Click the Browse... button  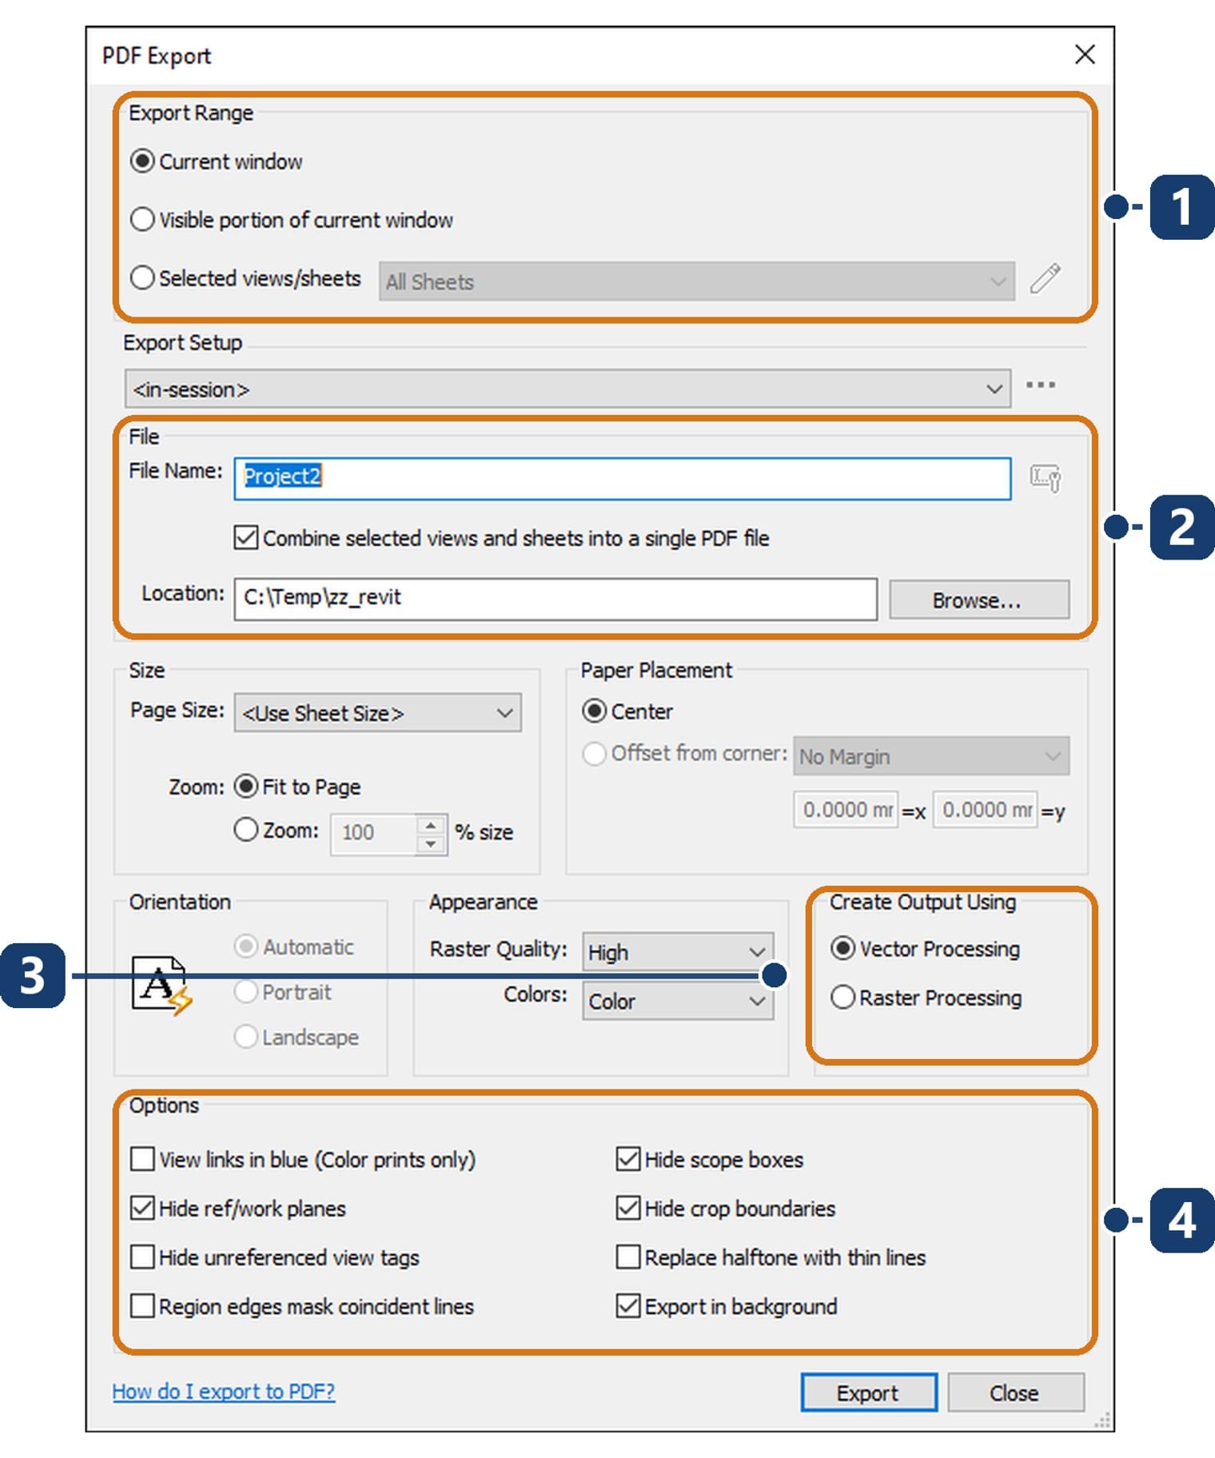click(979, 600)
